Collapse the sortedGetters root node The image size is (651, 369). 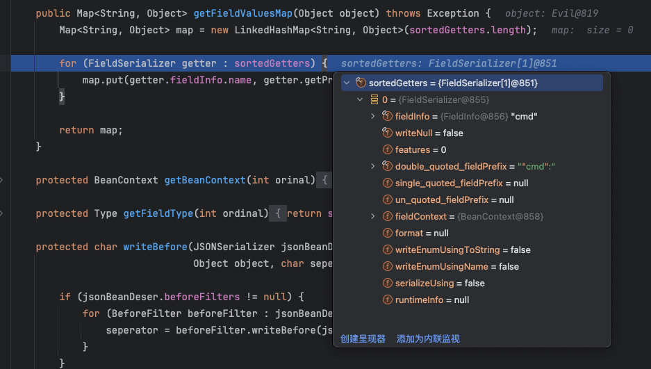pyautogui.click(x=347, y=83)
